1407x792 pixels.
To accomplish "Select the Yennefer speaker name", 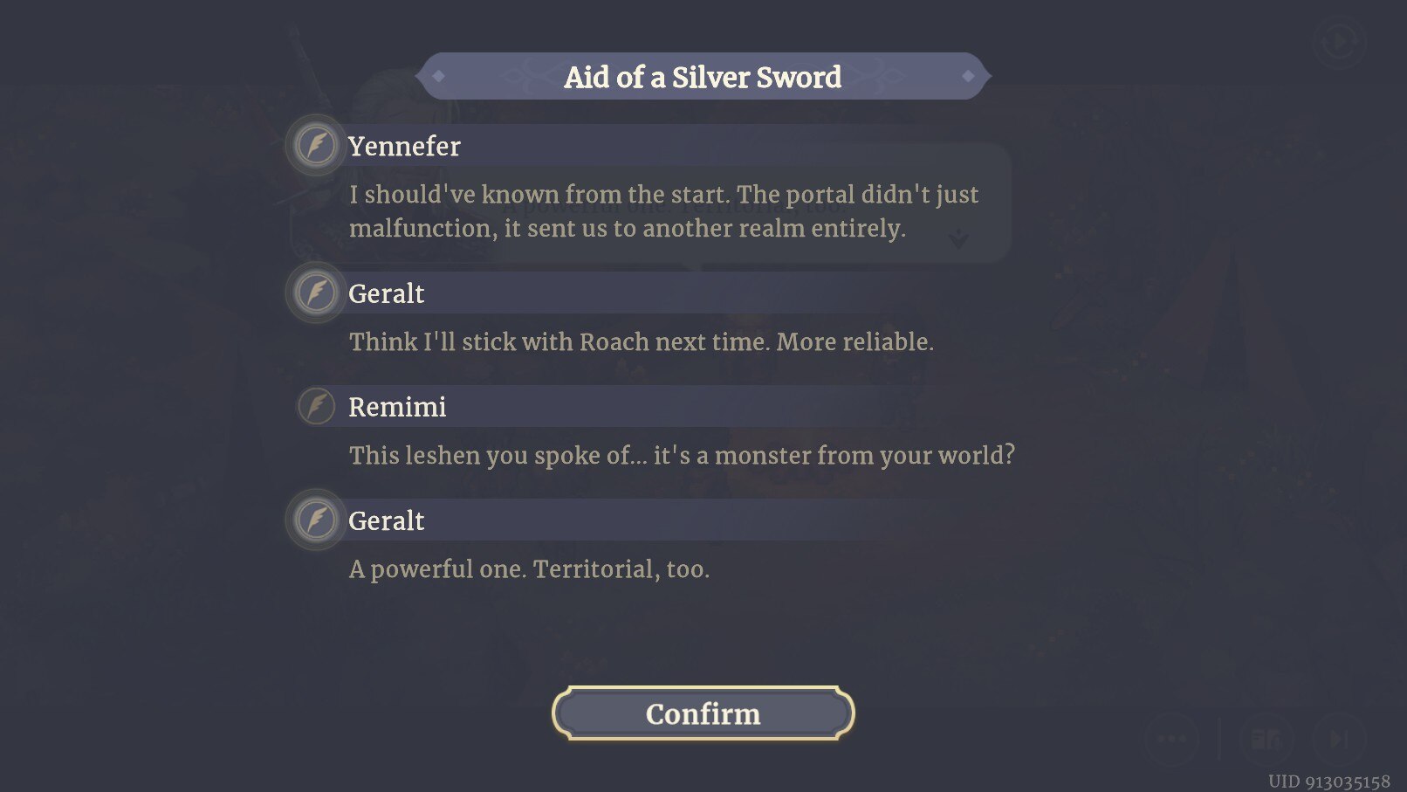I will tap(404, 146).
